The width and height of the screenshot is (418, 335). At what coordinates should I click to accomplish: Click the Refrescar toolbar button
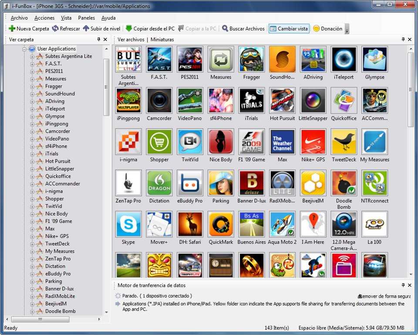point(66,29)
